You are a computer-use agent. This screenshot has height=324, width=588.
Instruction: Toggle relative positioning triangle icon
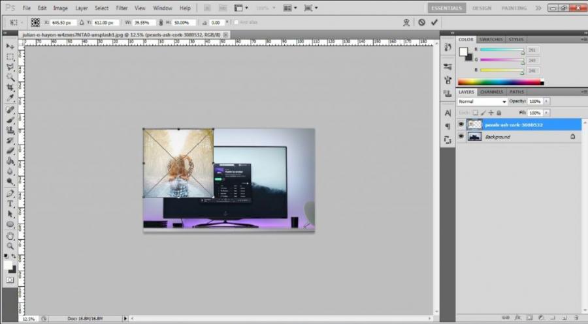82,22
